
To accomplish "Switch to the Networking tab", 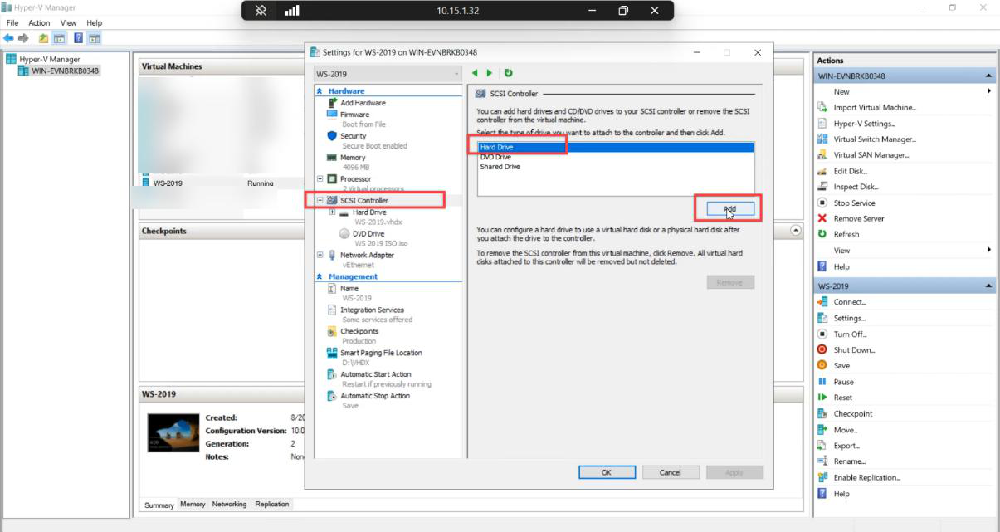I will (x=229, y=505).
